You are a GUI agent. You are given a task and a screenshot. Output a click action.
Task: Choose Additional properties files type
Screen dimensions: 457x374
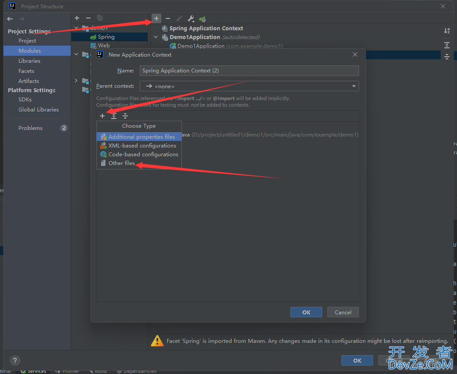coord(139,137)
